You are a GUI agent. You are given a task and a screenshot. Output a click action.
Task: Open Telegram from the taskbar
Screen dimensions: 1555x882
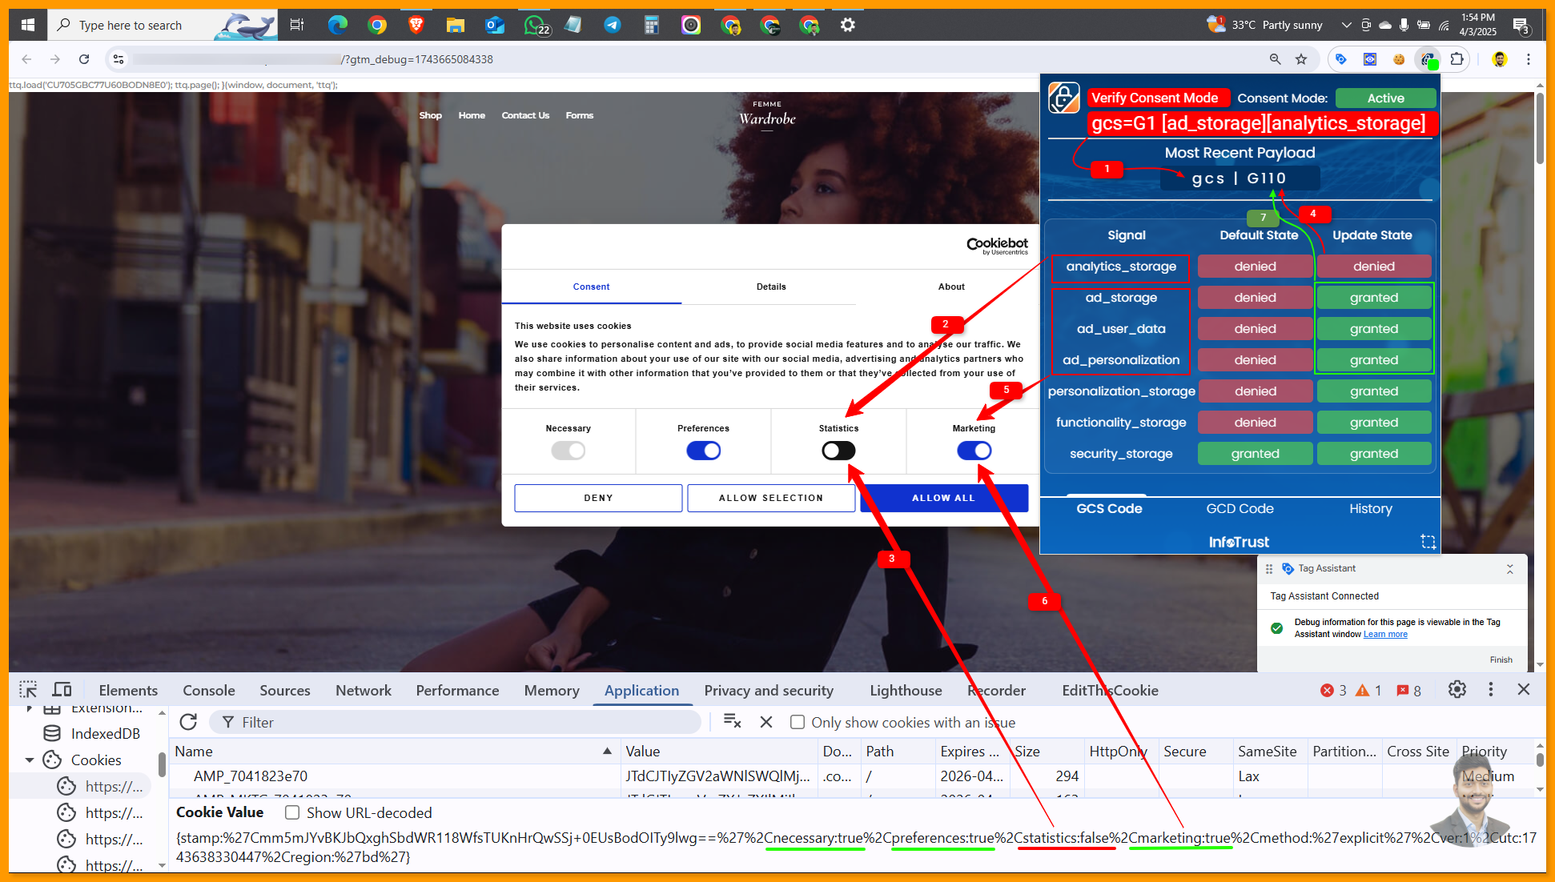[x=613, y=25]
